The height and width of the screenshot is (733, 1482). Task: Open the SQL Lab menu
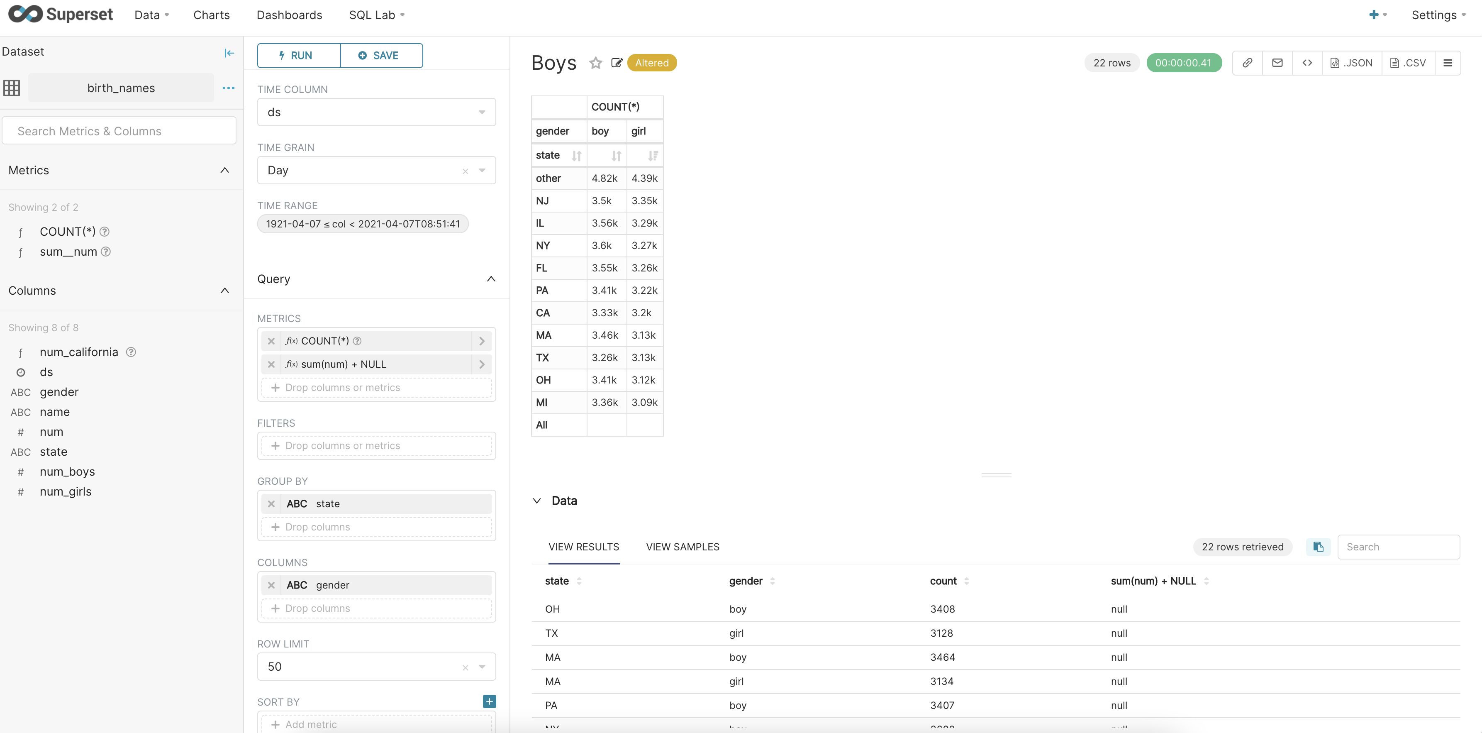pos(377,15)
